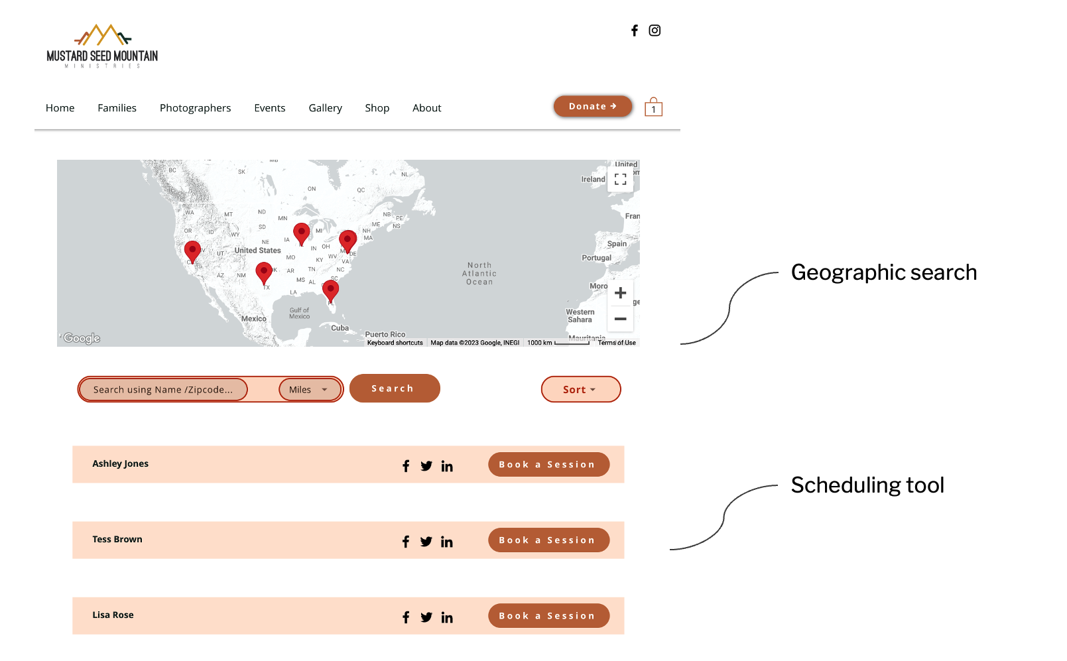The height and width of the screenshot is (661, 1067).
Task: Open the shopping cart icon
Action: (x=653, y=107)
